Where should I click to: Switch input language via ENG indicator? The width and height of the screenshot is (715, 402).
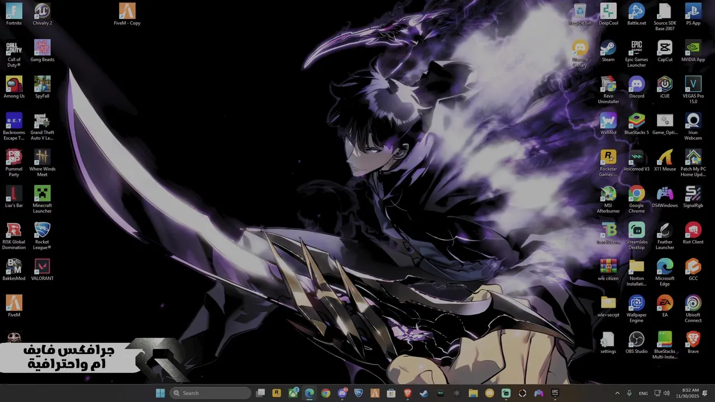tap(643, 393)
